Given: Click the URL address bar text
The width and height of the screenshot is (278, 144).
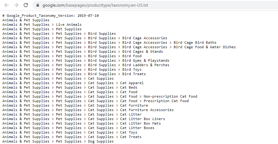Looking at the screenshot, I should [x=95, y=5].
